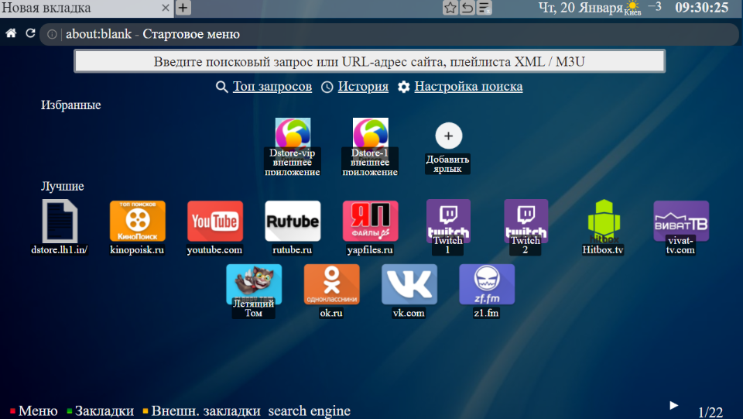Viewport: 743px width, 419px height.
Task: Click the search query or URL input field
Action: point(369,62)
